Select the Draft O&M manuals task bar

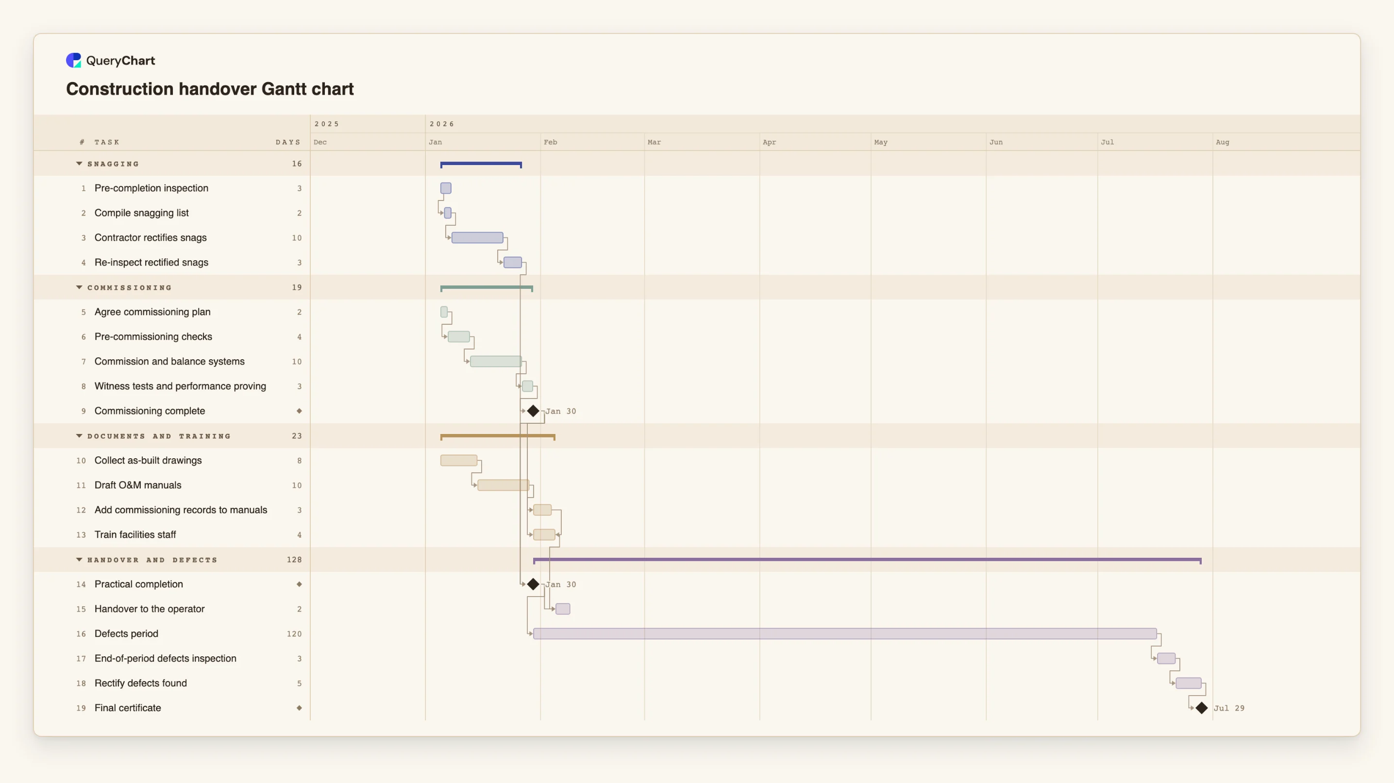click(504, 485)
